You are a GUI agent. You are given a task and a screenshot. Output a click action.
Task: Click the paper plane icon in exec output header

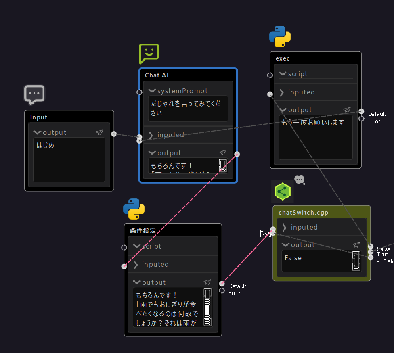coord(347,109)
